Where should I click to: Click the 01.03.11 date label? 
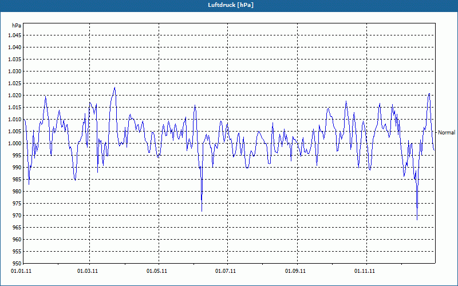[88, 271]
